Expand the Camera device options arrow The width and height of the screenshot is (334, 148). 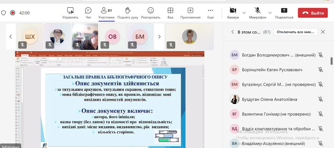coord(244,13)
